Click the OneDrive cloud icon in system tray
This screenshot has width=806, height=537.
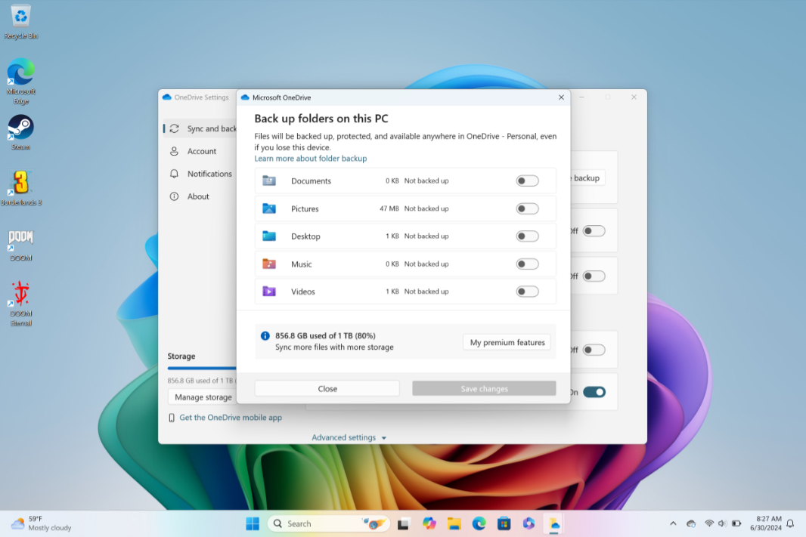pyautogui.click(x=690, y=523)
